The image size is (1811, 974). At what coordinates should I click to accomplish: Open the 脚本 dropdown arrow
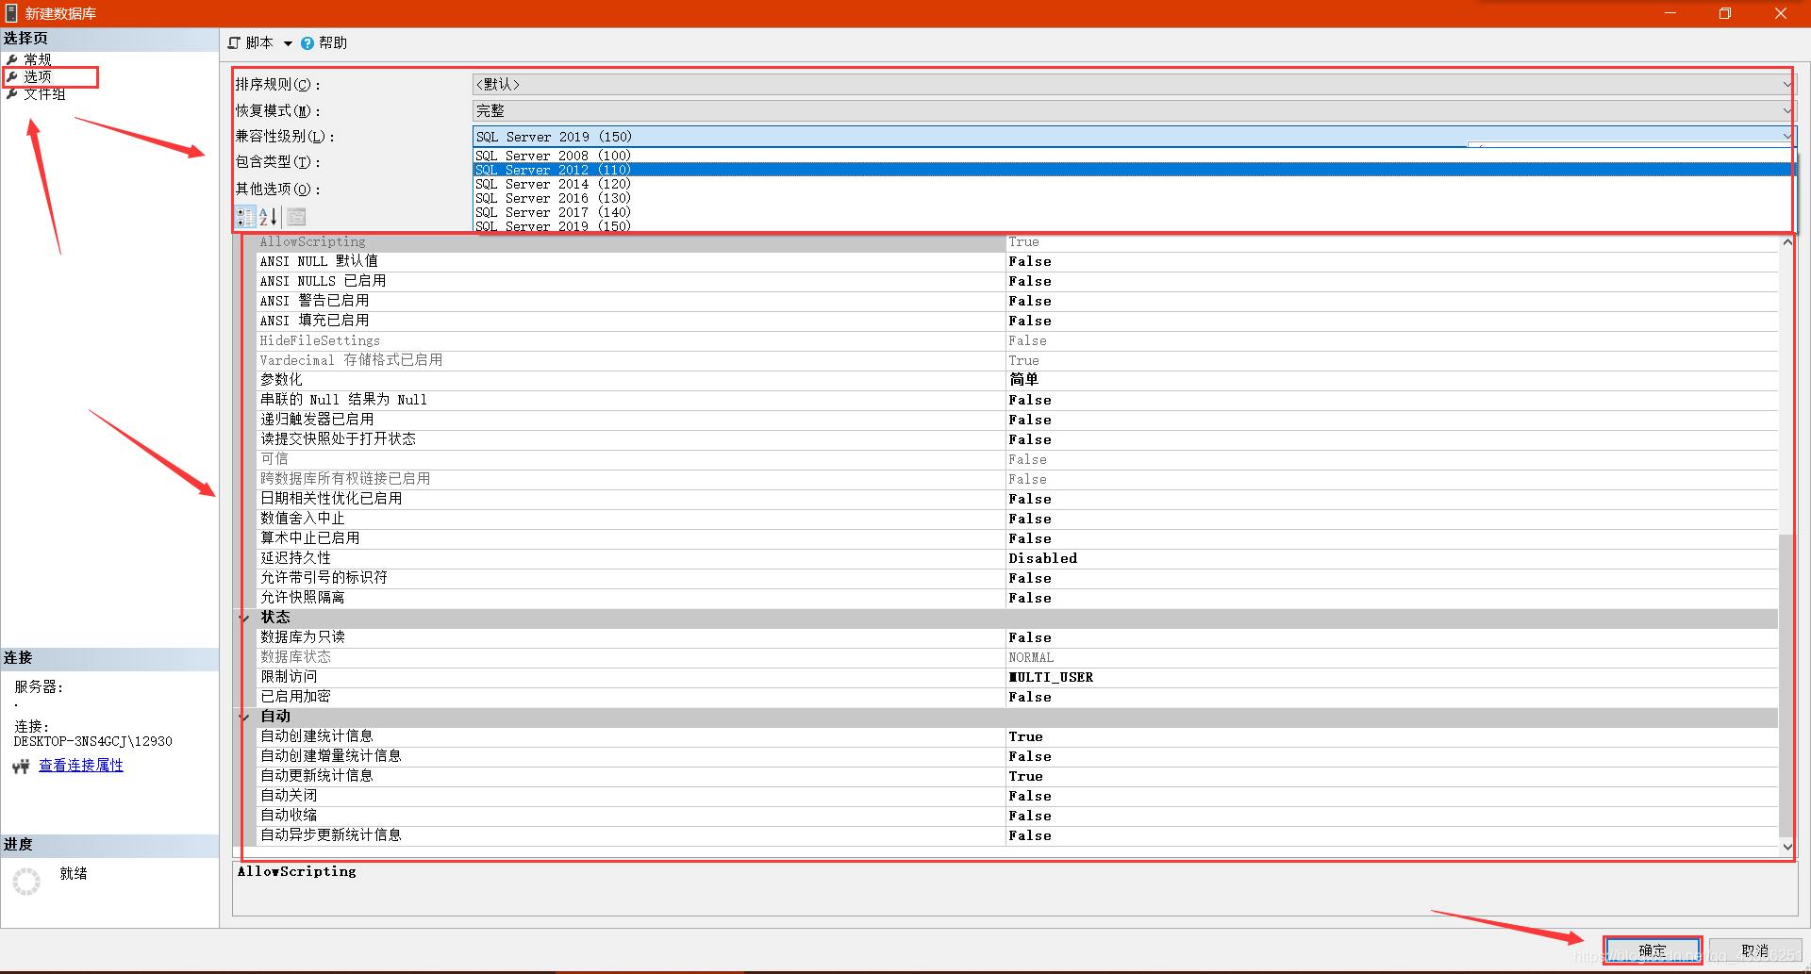[x=288, y=43]
